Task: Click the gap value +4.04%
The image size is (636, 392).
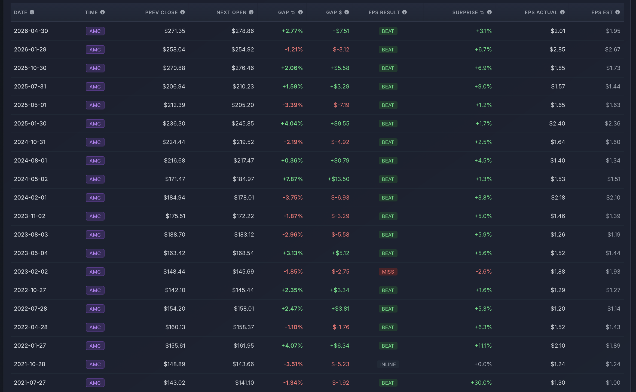Action: click(292, 124)
